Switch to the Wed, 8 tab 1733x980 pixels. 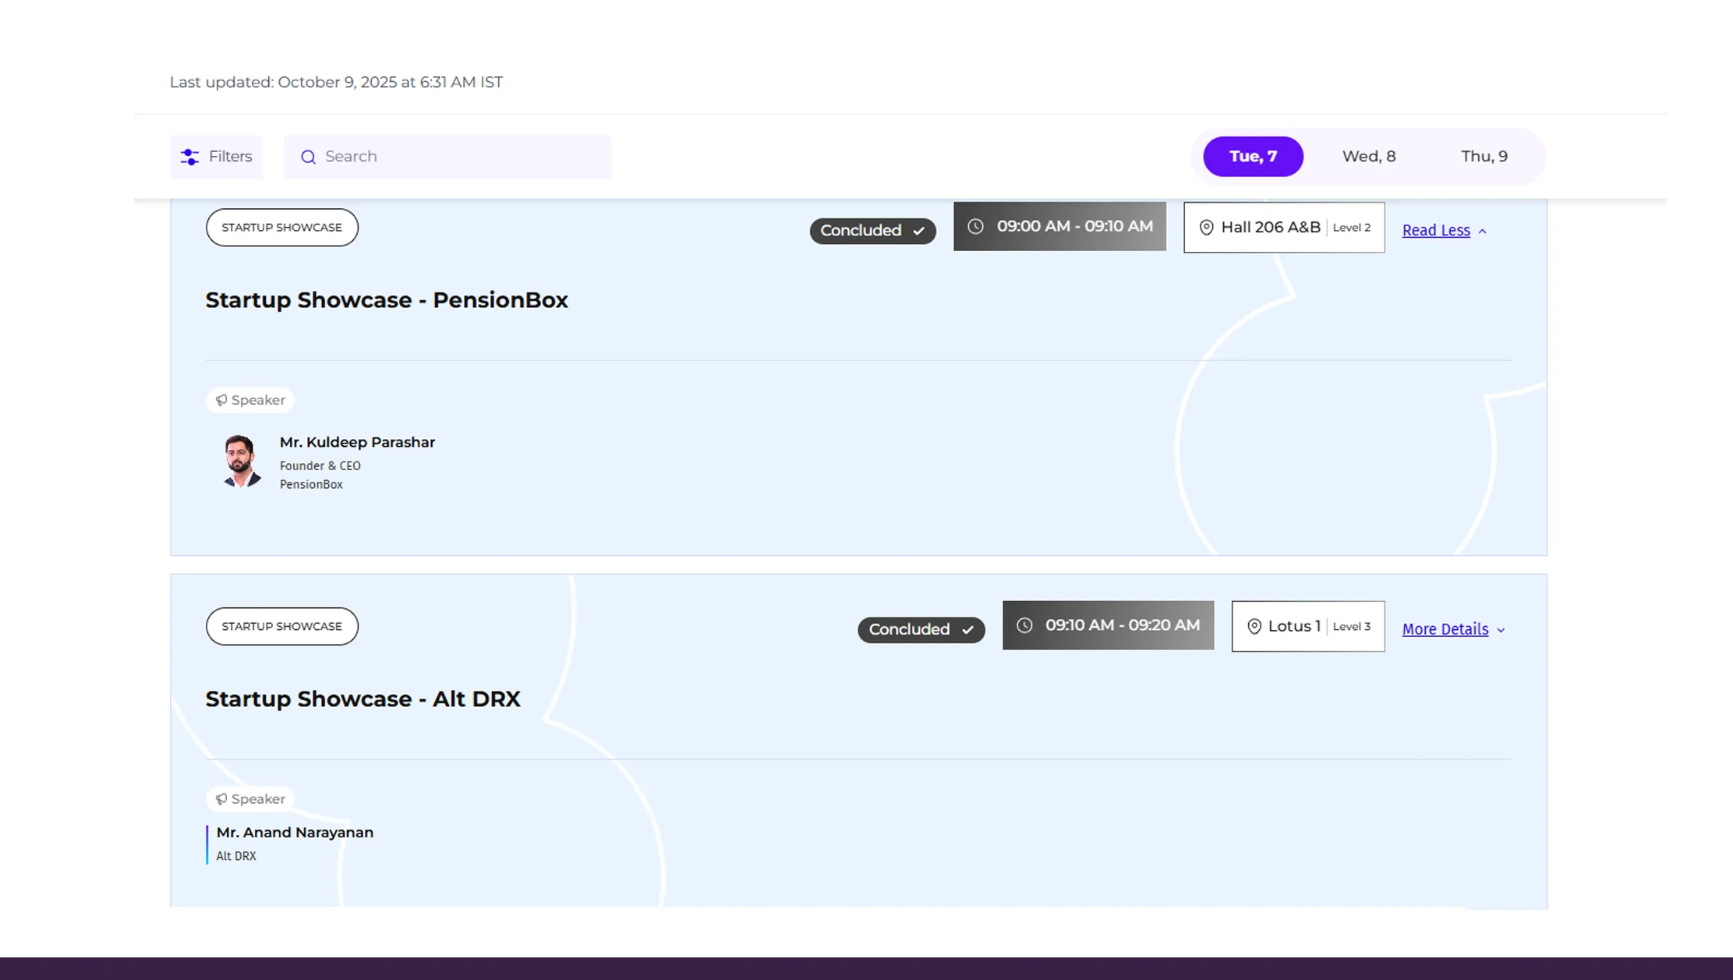(x=1368, y=157)
